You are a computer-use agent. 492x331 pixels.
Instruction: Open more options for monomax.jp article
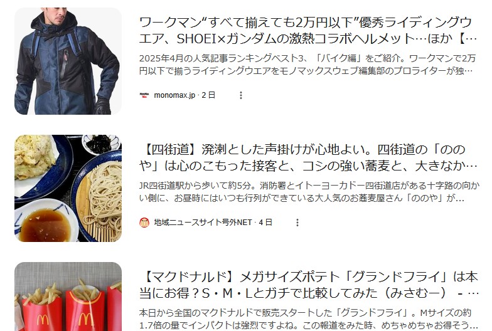241,95
